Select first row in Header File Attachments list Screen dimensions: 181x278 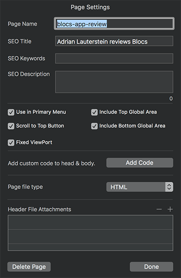[90, 222]
